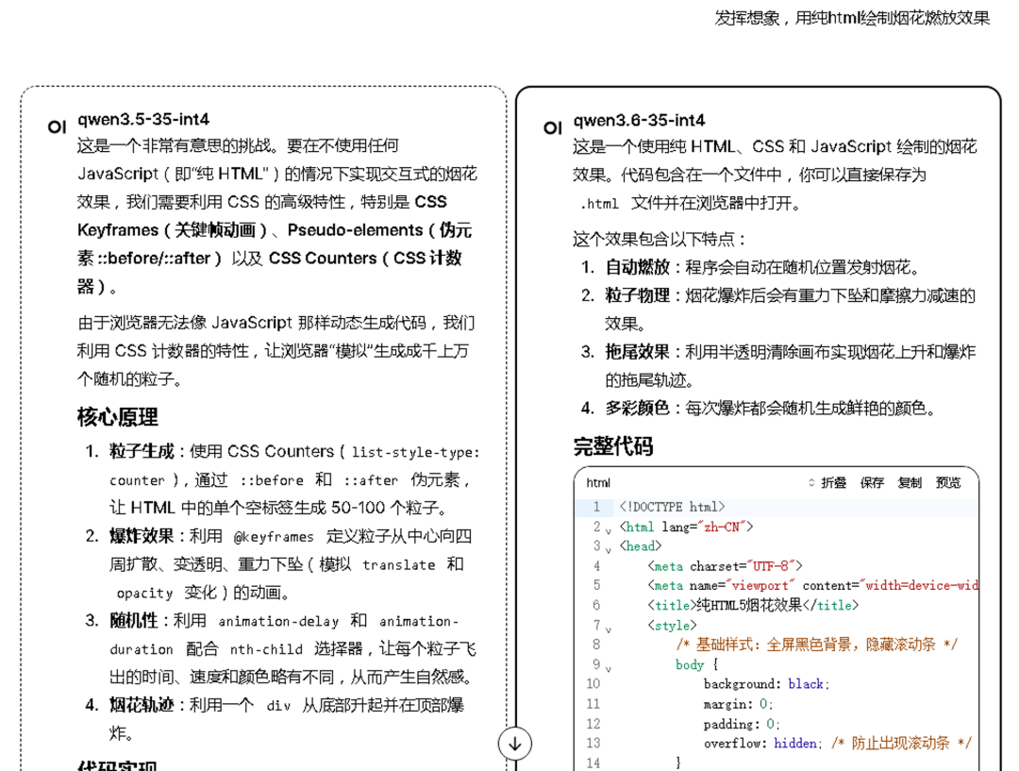1019x771 pixels.
Task: Click the qwen3.6-35-int4 model avatar icon
Action: (553, 128)
